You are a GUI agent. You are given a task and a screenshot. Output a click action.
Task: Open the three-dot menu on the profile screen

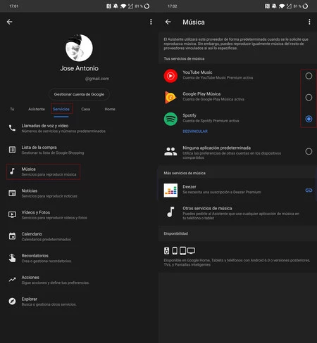(151, 22)
